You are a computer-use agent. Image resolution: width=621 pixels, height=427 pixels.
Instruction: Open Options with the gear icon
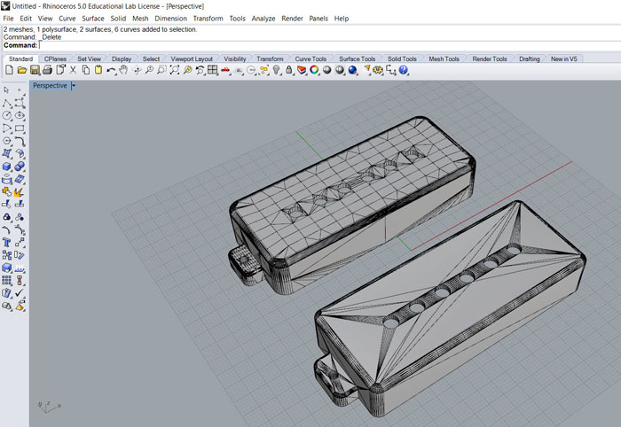(378, 70)
